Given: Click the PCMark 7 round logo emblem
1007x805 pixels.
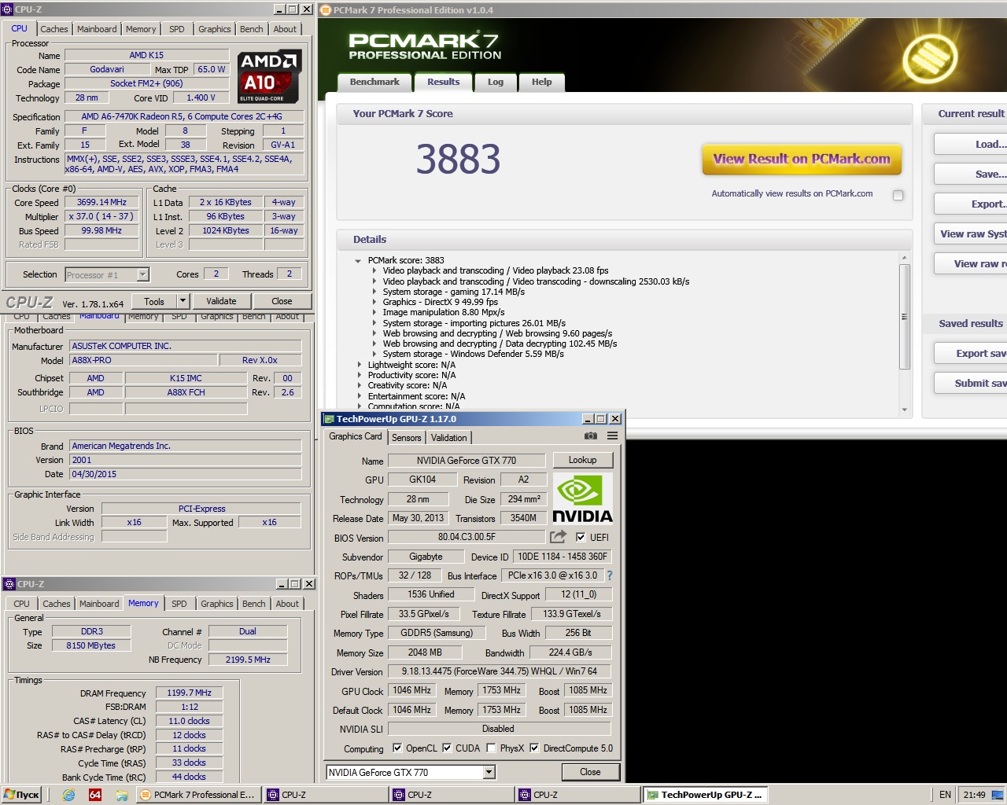Looking at the screenshot, I should coord(929,59).
